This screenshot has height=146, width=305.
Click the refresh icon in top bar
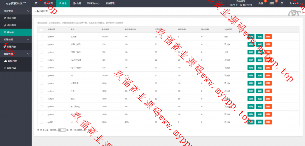point(282,4)
